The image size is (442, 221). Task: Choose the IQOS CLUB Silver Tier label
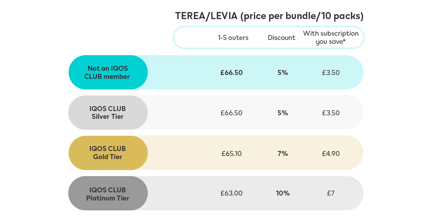108,112
